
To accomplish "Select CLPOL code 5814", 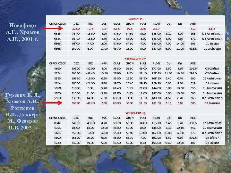I will pos(57,83).
